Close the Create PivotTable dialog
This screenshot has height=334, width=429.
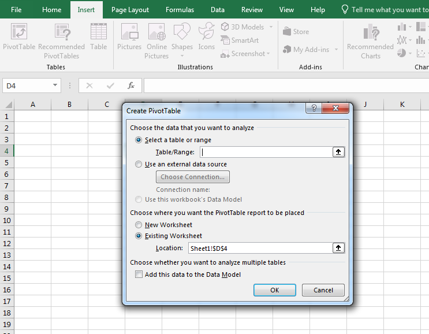tap(335, 108)
